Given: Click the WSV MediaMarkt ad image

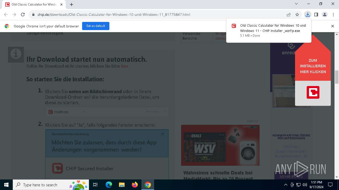Looking at the screenshot, I should pos(220,145).
